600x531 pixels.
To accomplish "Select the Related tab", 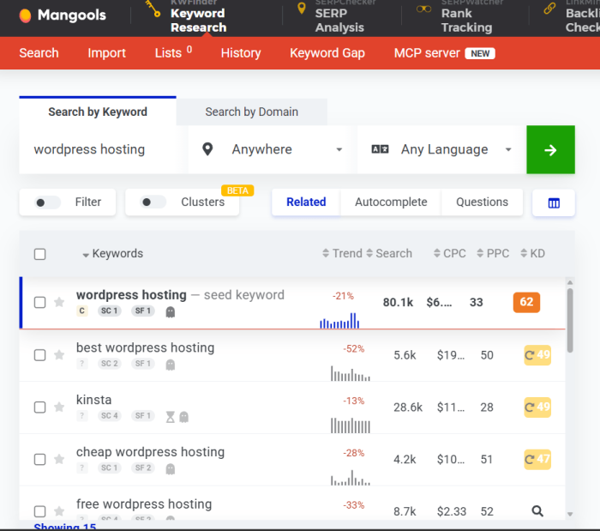I will [306, 202].
